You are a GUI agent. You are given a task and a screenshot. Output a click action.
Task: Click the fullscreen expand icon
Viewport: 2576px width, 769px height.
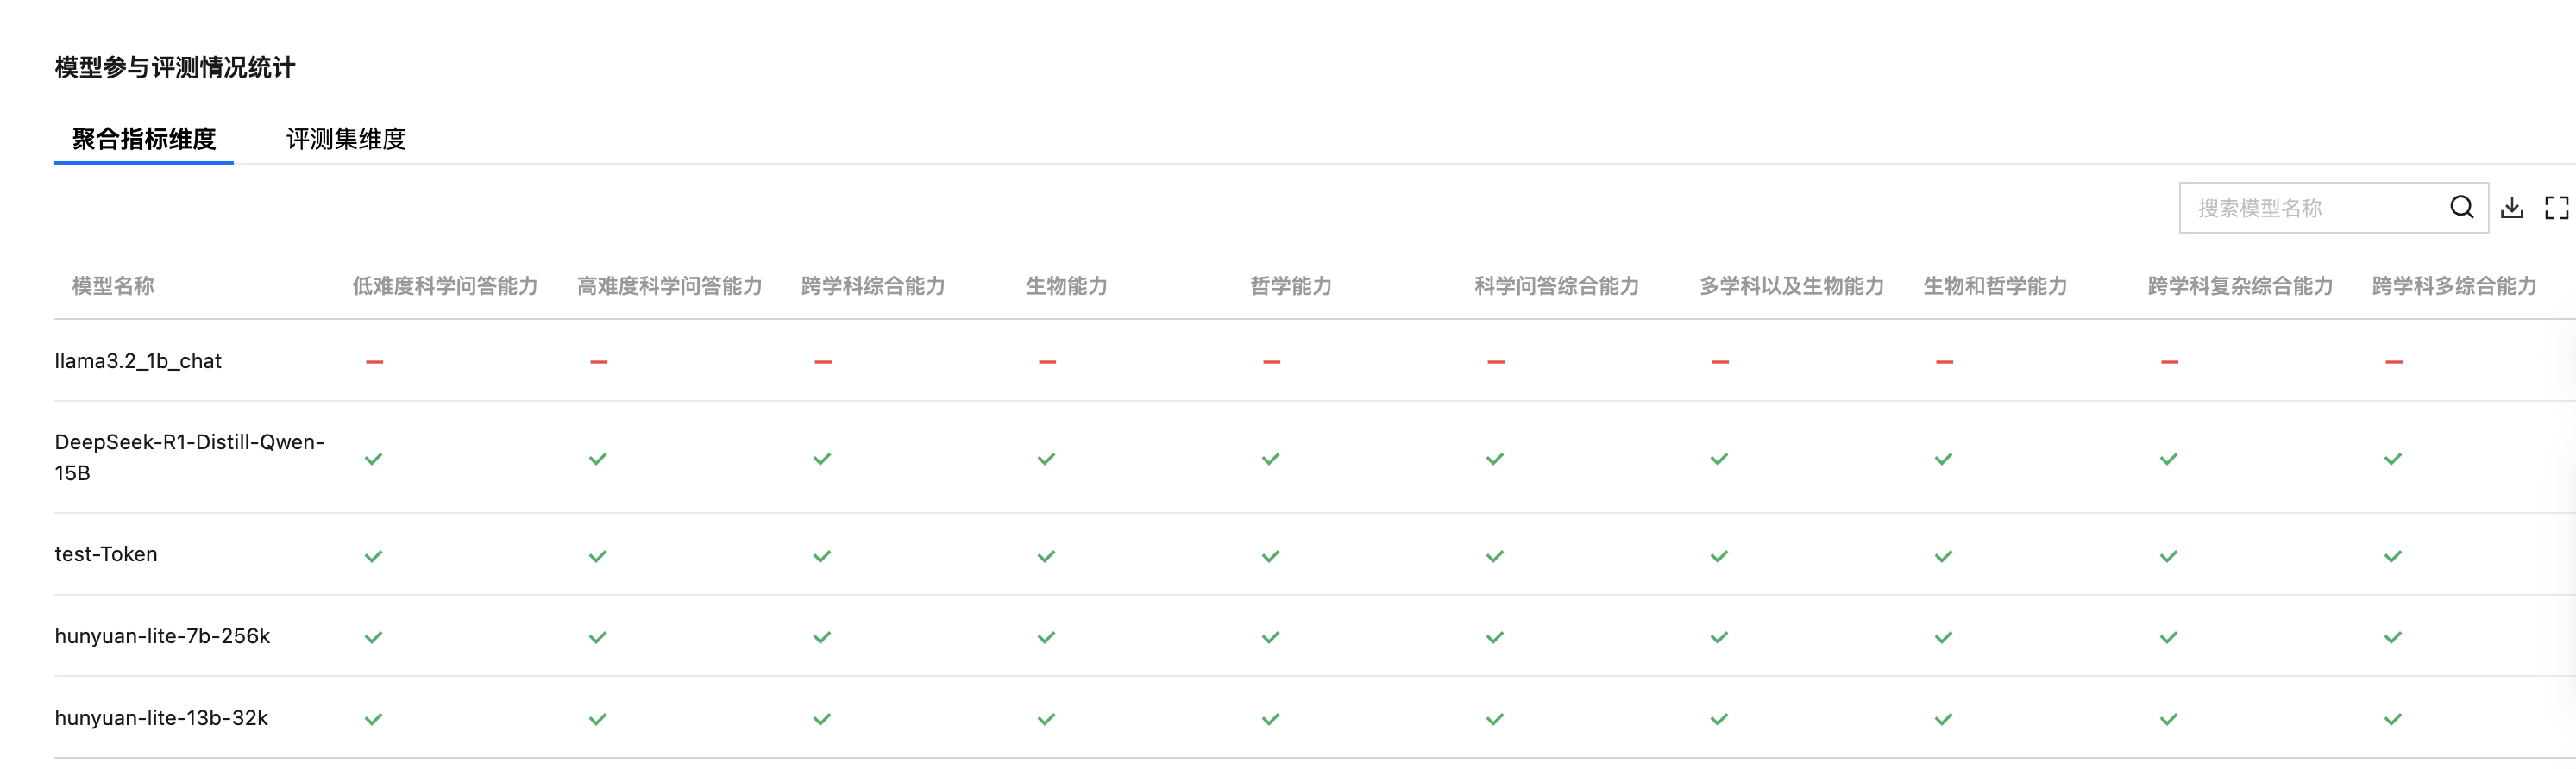coord(2556,208)
